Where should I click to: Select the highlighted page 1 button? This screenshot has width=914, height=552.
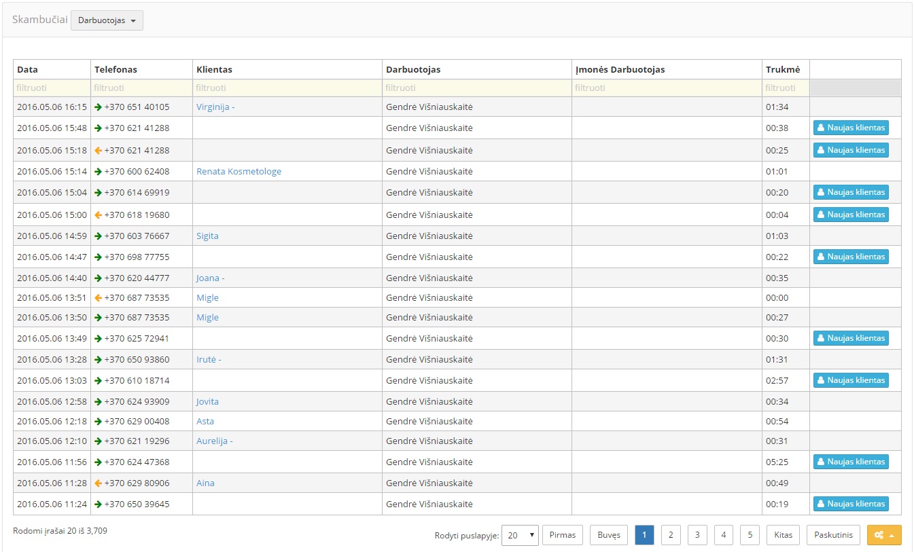(644, 535)
